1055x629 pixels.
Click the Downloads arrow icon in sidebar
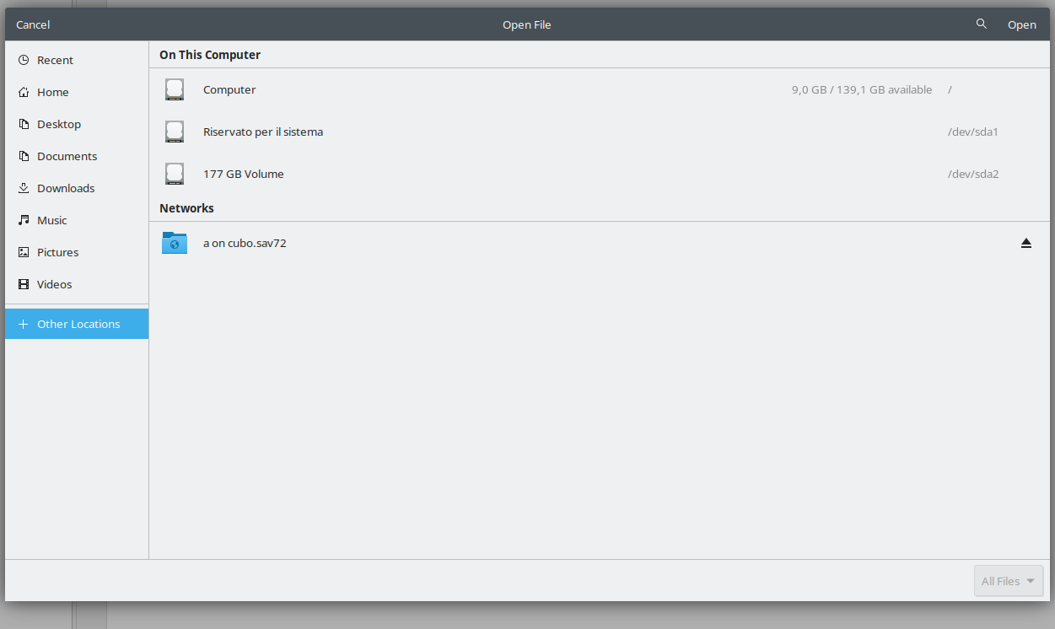[24, 188]
